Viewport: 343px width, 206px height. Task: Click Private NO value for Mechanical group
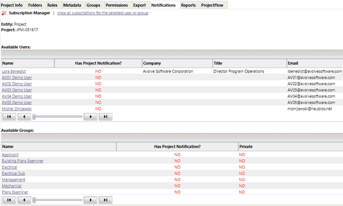pyautogui.click(x=242, y=186)
